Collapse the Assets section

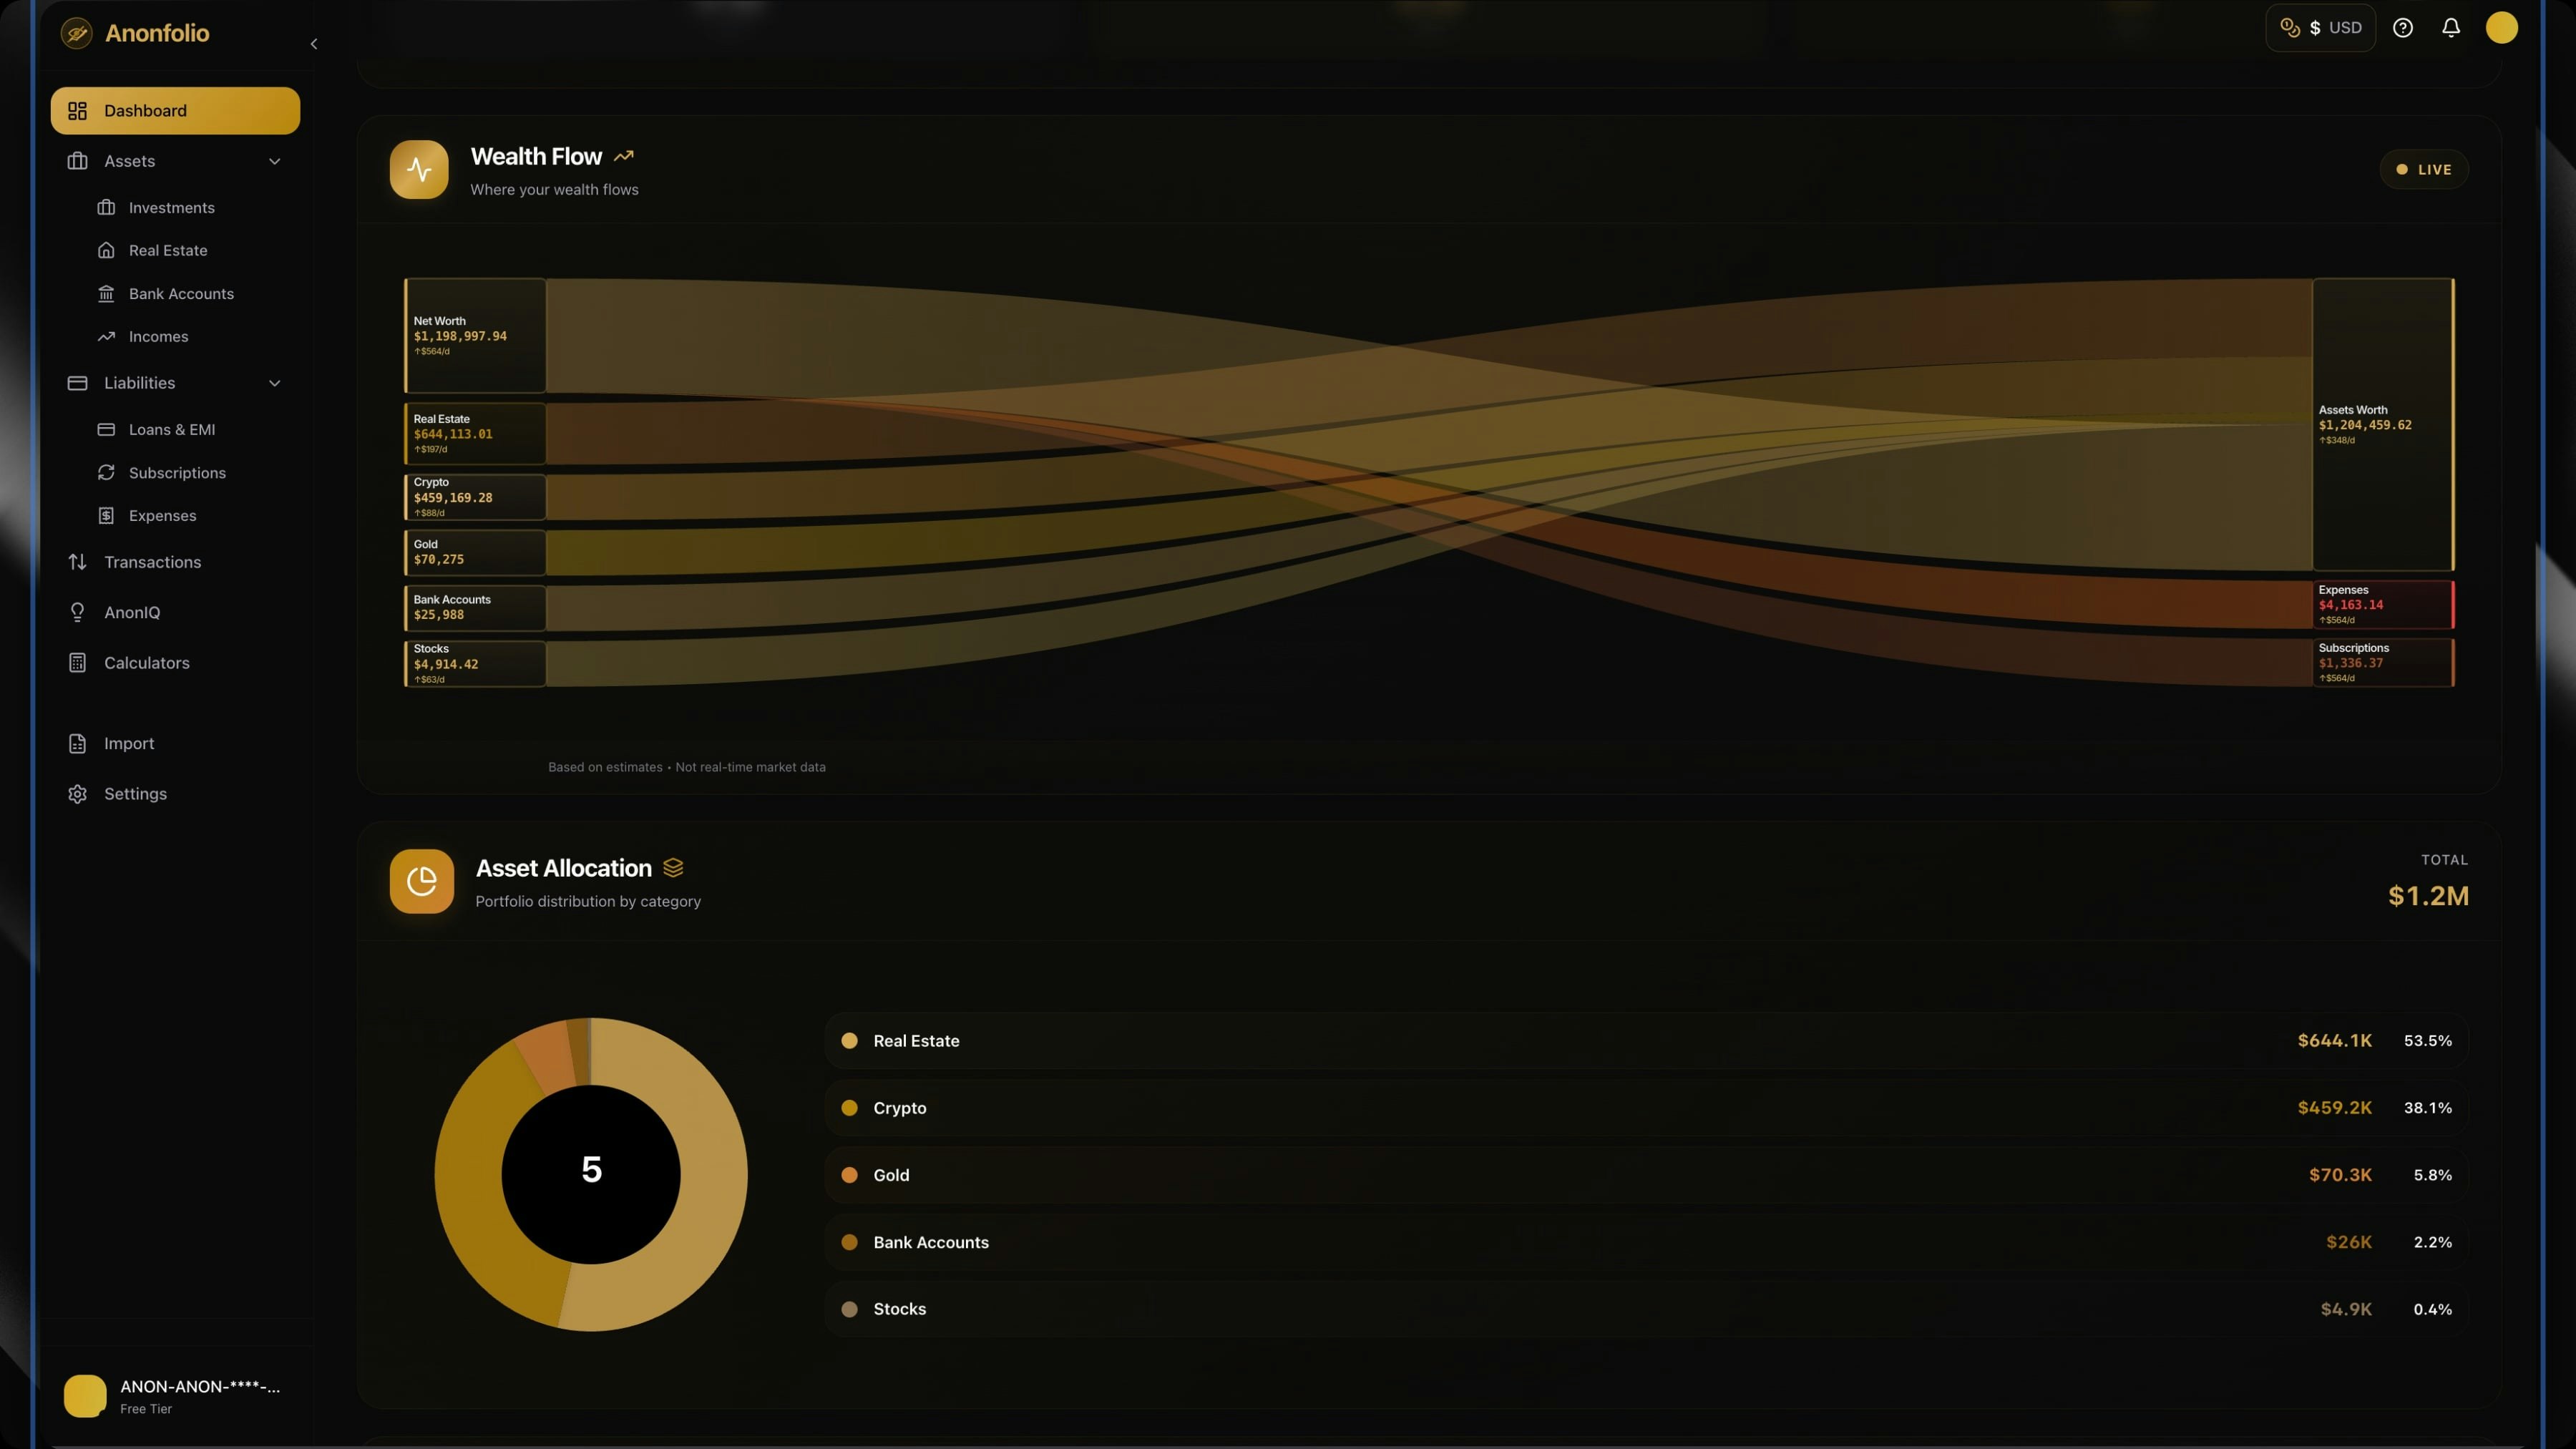pos(274,161)
